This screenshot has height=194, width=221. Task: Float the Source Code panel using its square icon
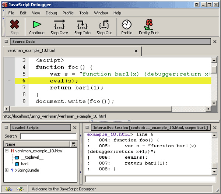pos(6,42)
